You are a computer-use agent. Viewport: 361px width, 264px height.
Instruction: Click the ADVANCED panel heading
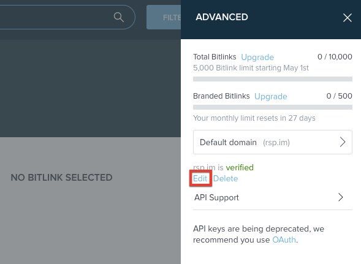[x=222, y=17]
